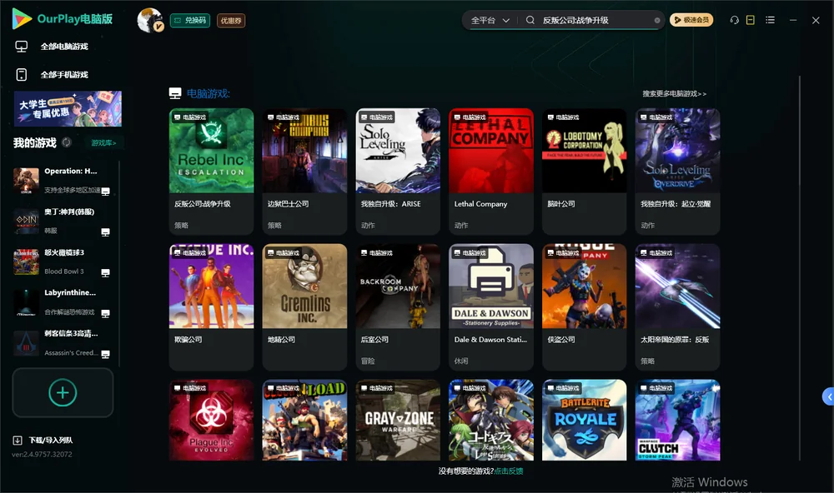
Task: Click the OurPlay logo icon
Action: point(22,19)
